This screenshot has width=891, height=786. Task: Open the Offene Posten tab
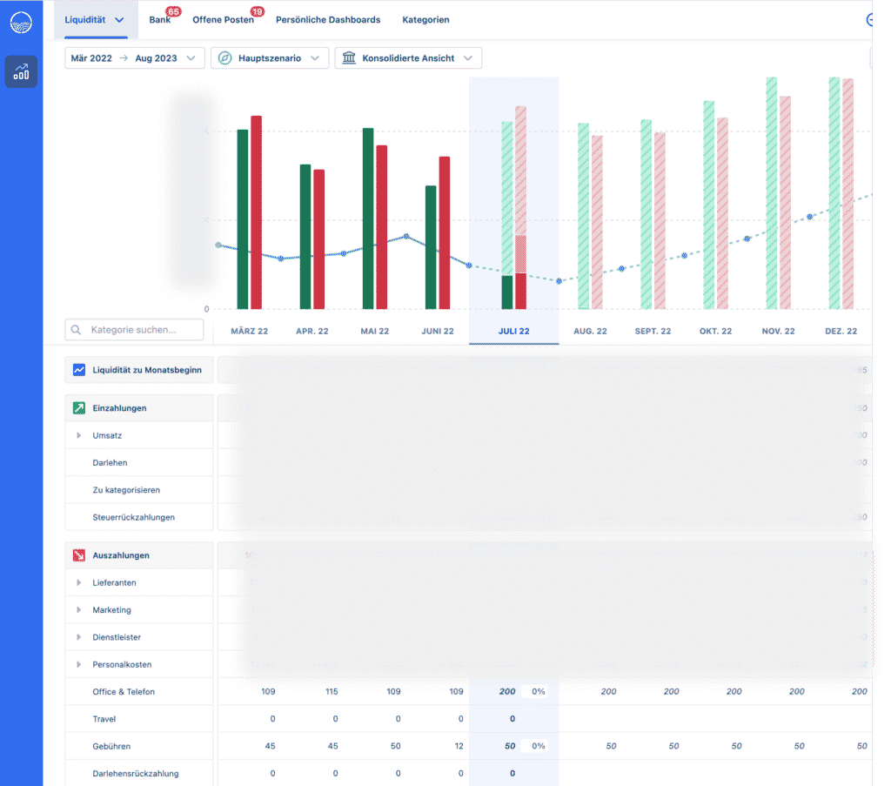(x=223, y=19)
